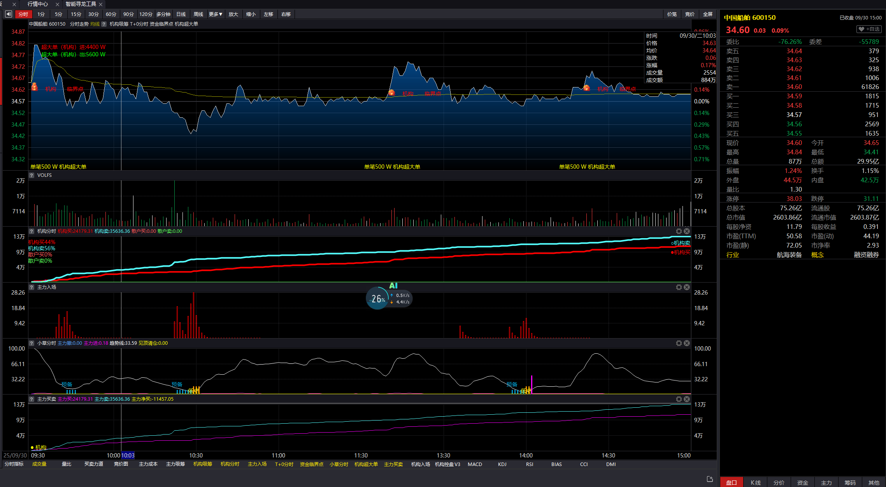The image size is (886, 487).
Task: Click help question mark beside VOLFS
Action: (32, 175)
